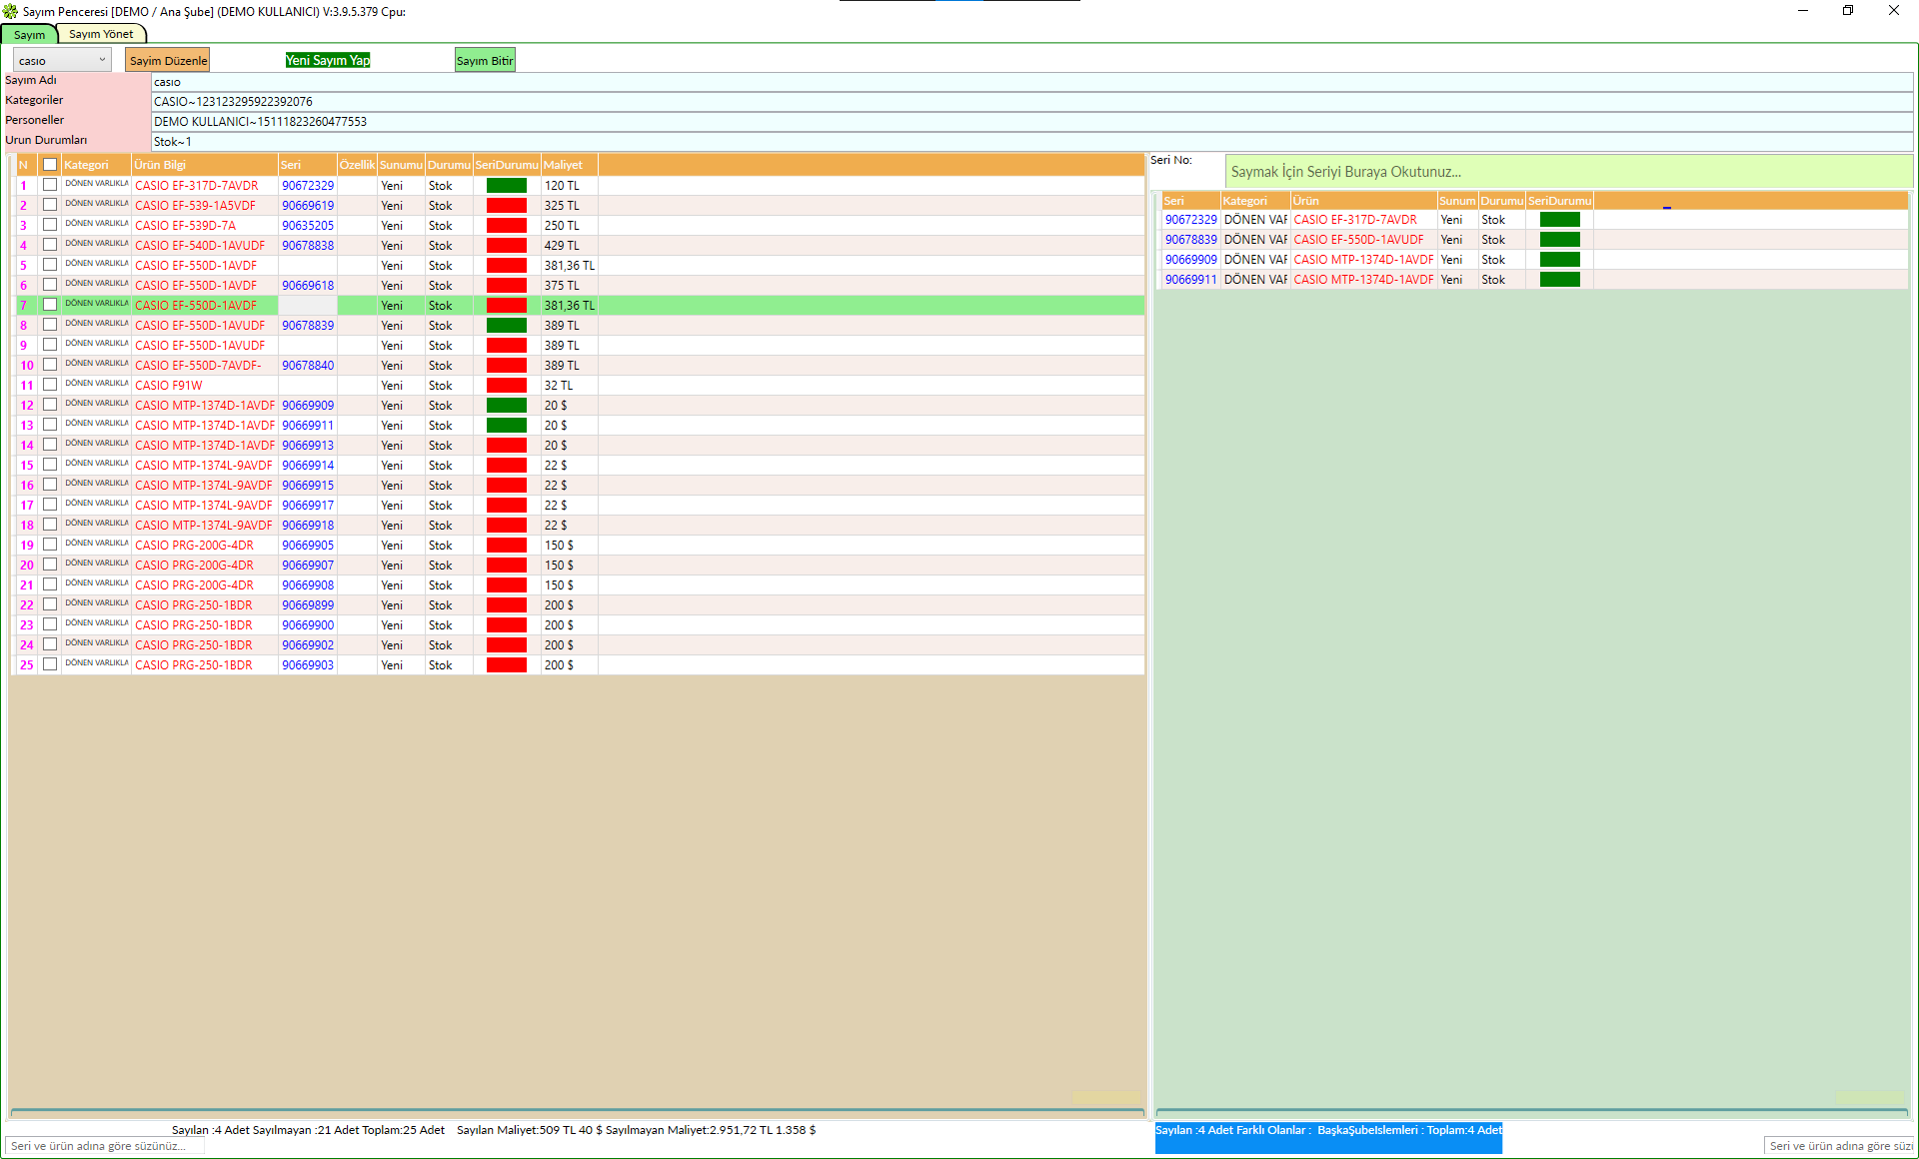Select serial 90669913 cell

click(308, 446)
